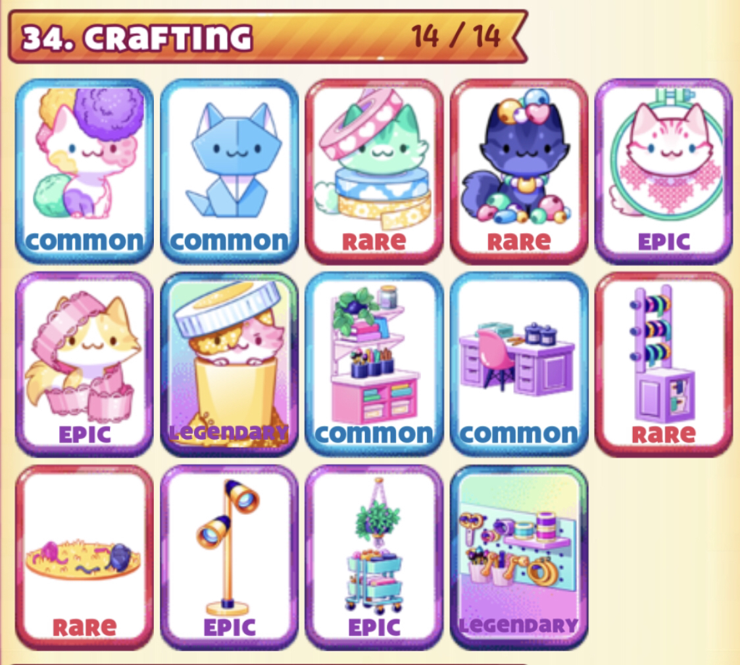740x665 pixels.
Task: Pick the pink lace ribbon cat card
Action: point(84,364)
